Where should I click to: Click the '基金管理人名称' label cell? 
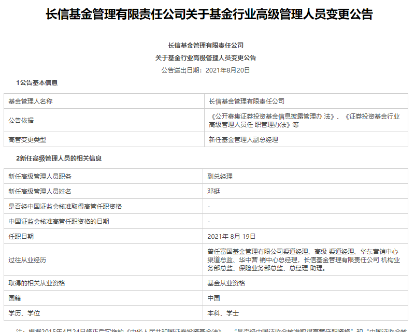point(104,101)
